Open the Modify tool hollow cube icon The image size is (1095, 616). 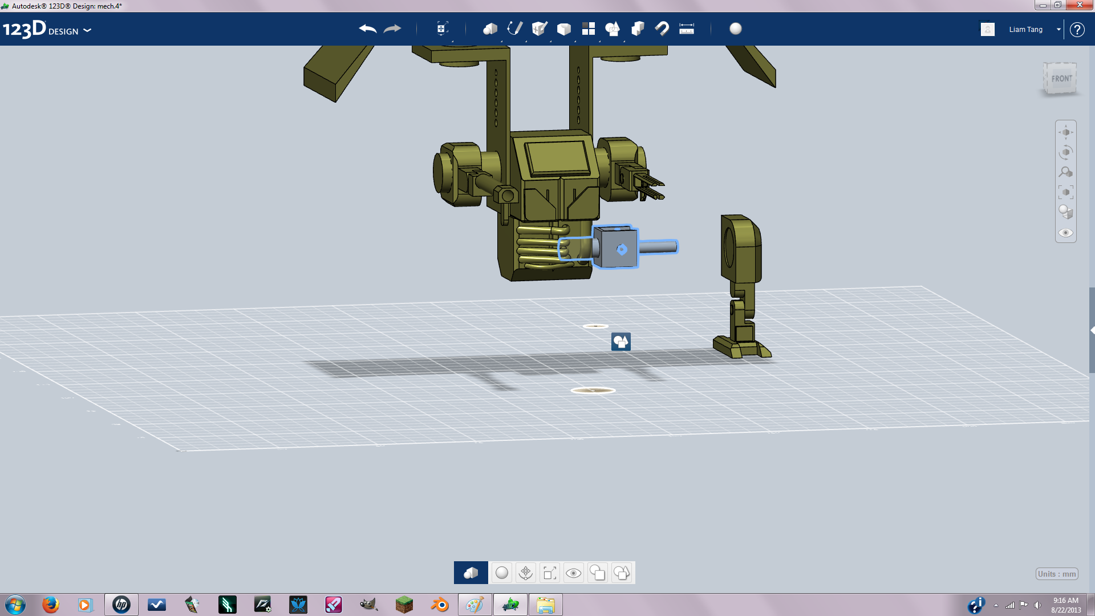(x=563, y=29)
